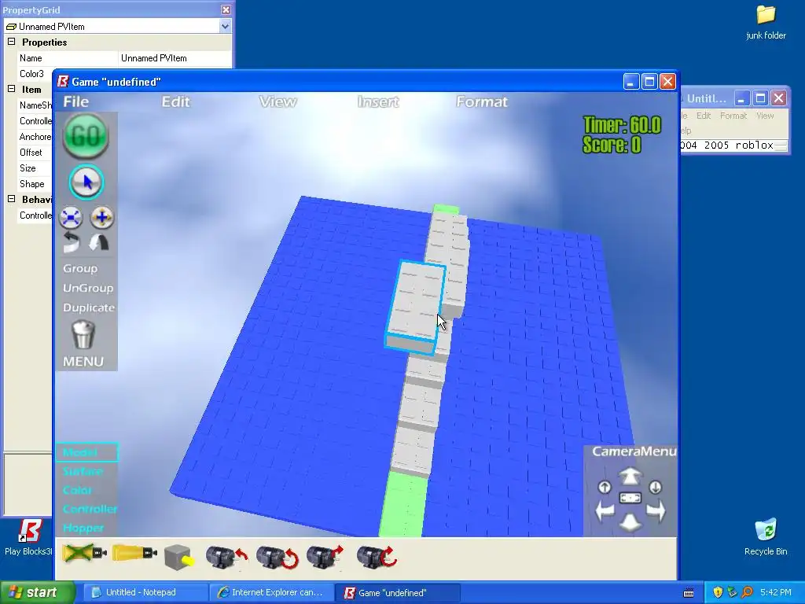Collapse the Properties section in PropertyGrid

[x=11, y=42]
